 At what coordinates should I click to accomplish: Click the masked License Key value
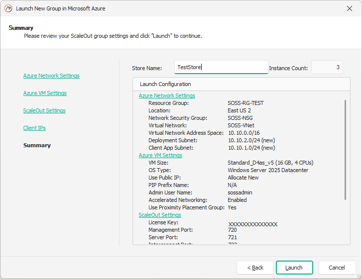pos(253,224)
